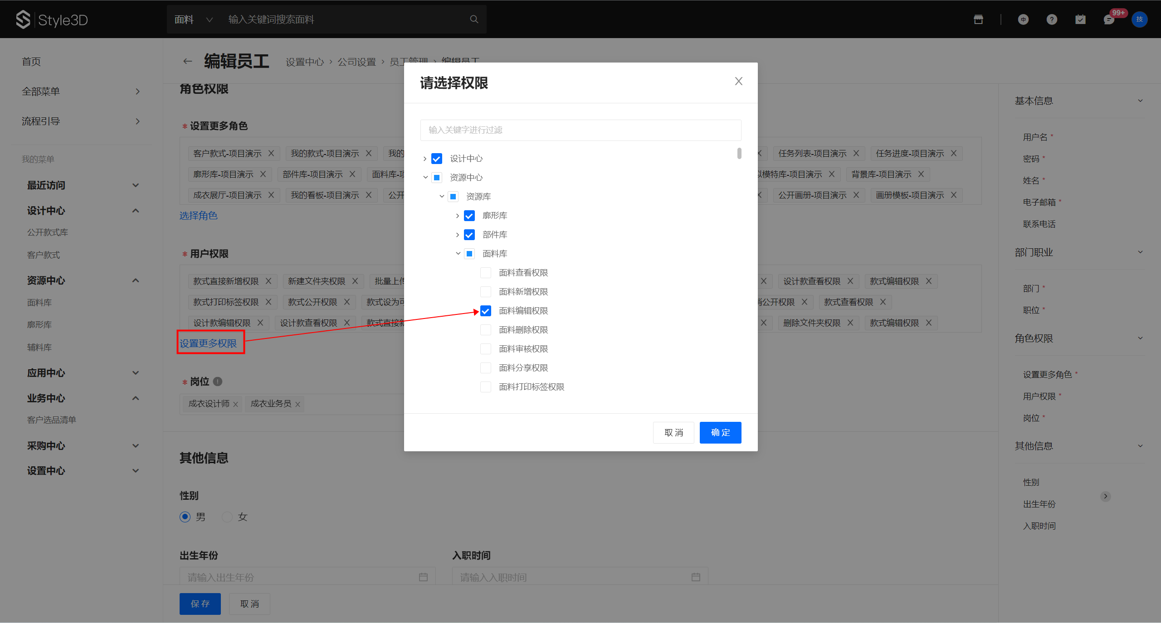The width and height of the screenshot is (1161, 623).
Task: Click the 取消 button in dialog
Action: 673,432
